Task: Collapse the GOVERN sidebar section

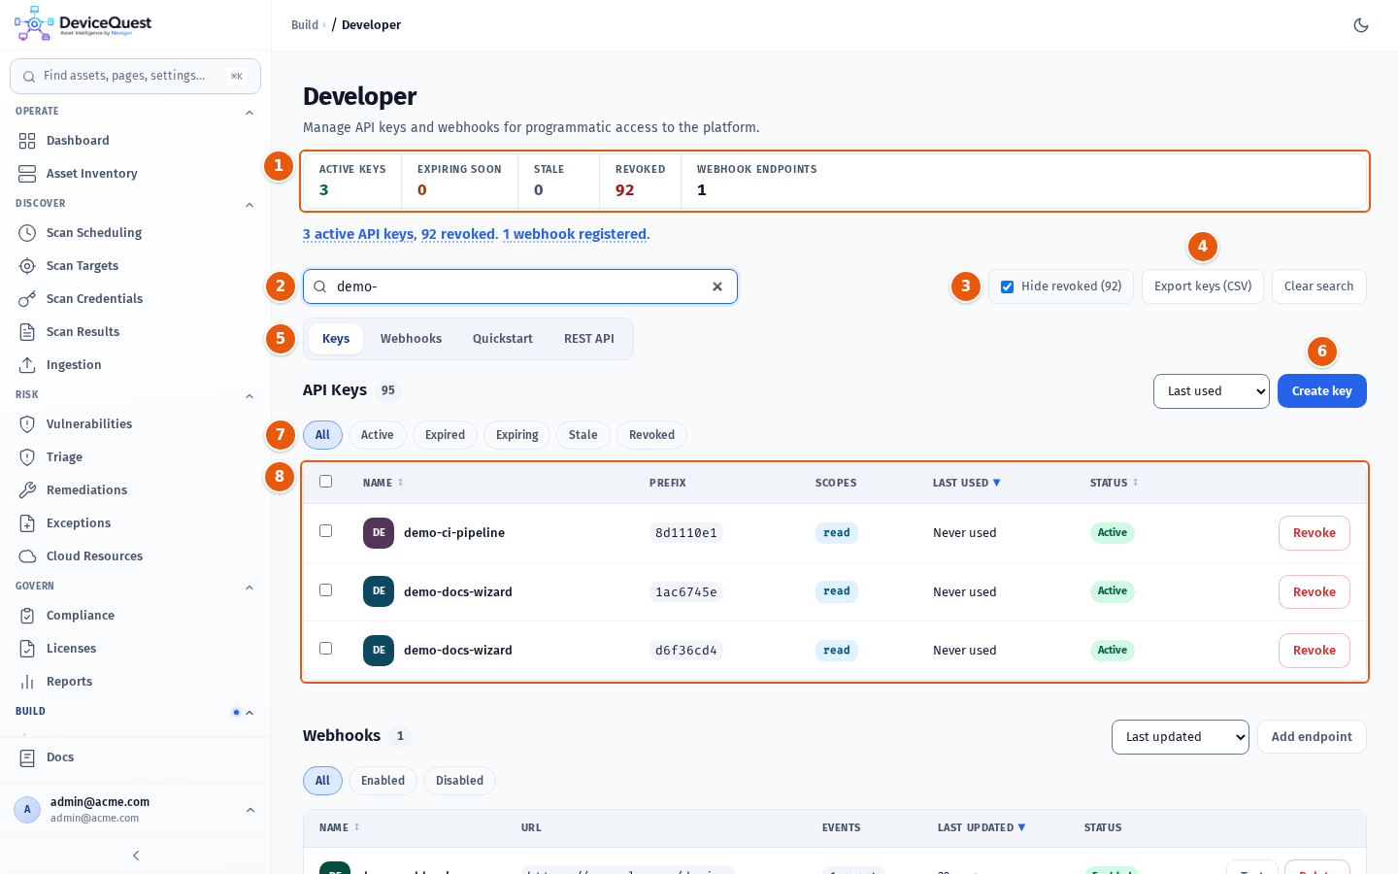Action: point(250,588)
